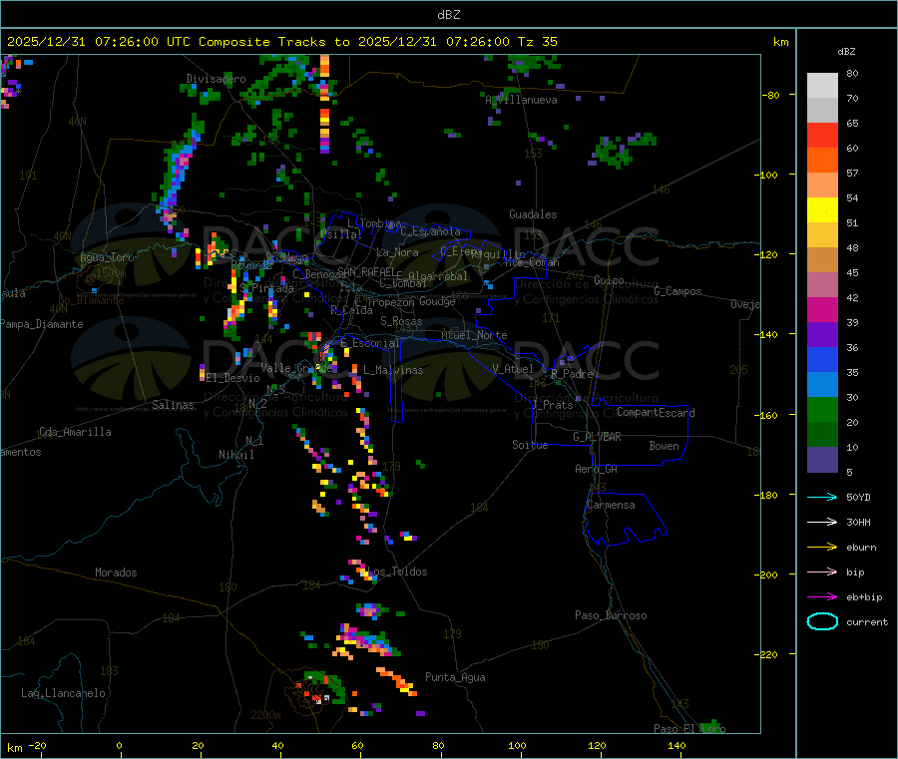Select the magenta 39-42 dBZ swatch
The height and width of the screenshot is (759, 898).
822,309
